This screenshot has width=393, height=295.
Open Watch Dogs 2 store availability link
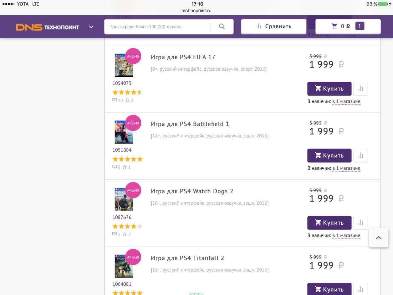coord(346,236)
